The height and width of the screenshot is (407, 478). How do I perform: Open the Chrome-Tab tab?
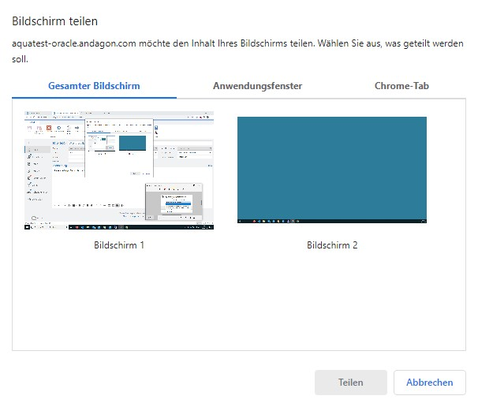point(401,86)
